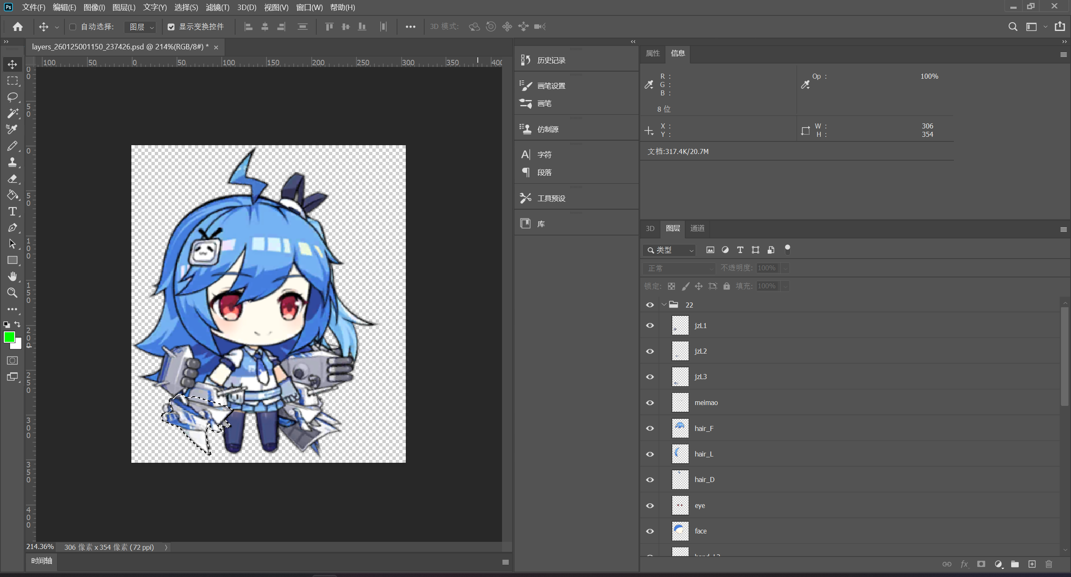Screen dimensions: 1071x577
Task: Open the Filter menu
Action: 217,8
